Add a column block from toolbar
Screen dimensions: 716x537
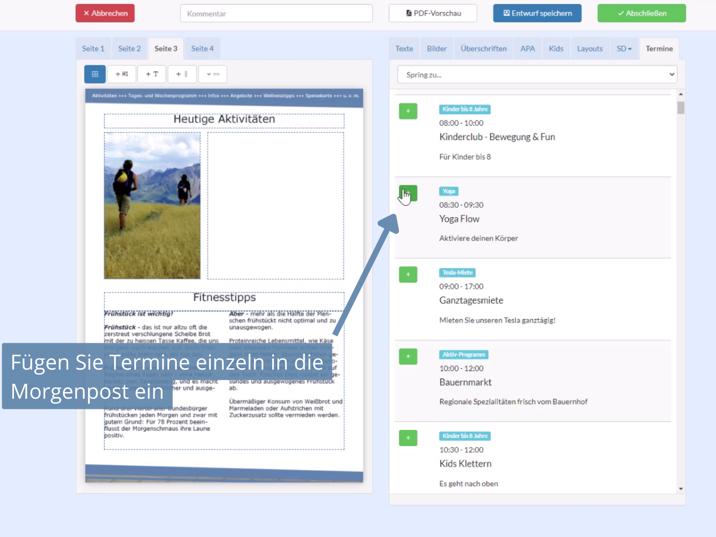click(x=182, y=74)
